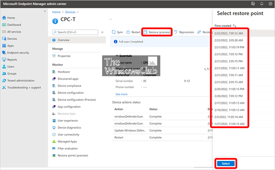The image size is (275, 170).
Task: Select restore point 2/10/2022, 11:05:13 AM
Action: click(244, 110)
